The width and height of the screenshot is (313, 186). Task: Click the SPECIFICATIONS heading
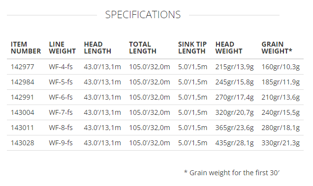coord(143,15)
